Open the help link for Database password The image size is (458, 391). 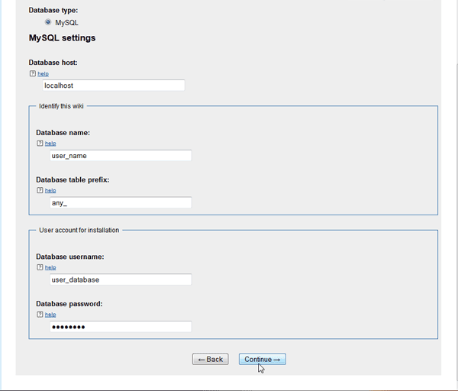(x=50, y=315)
